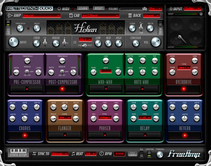This screenshot has height=166, width=211.
Task: Open the BACK Closed dropdown
Action: (x=152, y=15)
